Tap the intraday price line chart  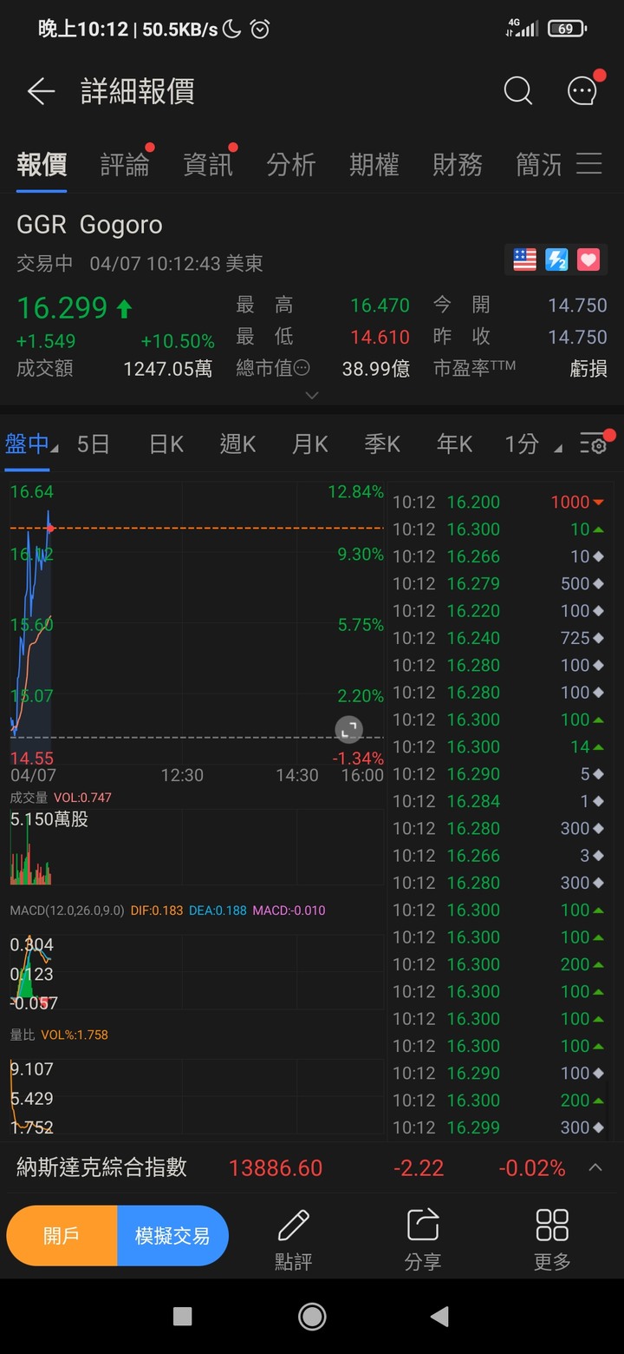(197, 623)
